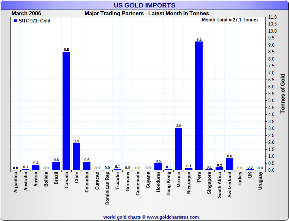The image size is (289, 221).
Task: Click the 11.0 tick on the y-axis
Action: tap(273, 17)
